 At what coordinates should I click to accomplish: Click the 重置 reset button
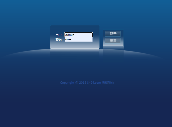click(113, 41)
